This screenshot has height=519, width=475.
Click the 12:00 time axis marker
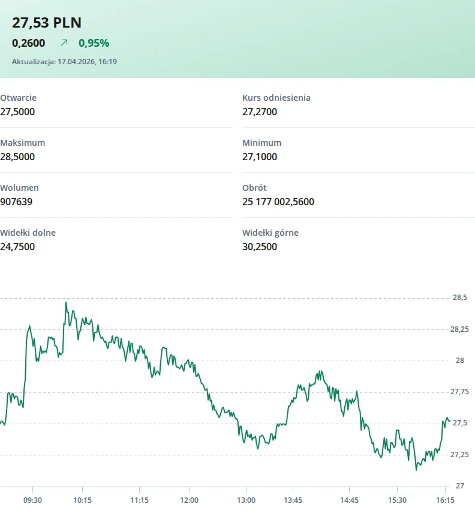(189, 500)
